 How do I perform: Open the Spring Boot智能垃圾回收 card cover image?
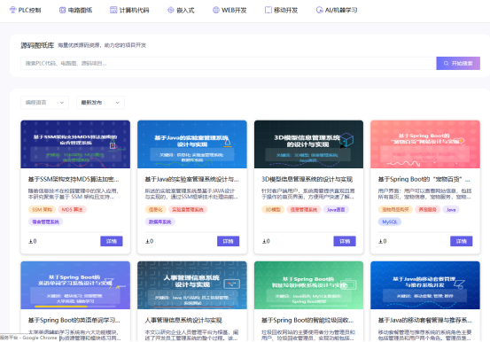coord(308,285)
